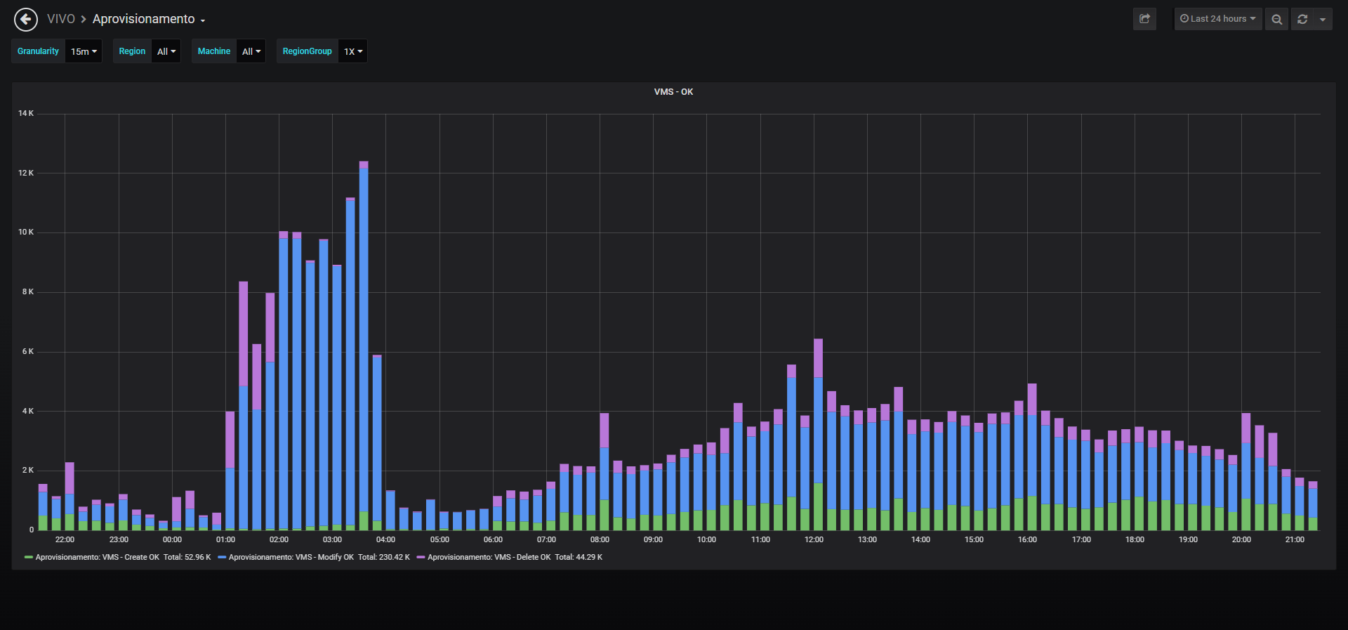The height and width of the screenshot is (630, 1348).
Task: Click the '15:00' x-axis time label
Action: tap(974, 539)
